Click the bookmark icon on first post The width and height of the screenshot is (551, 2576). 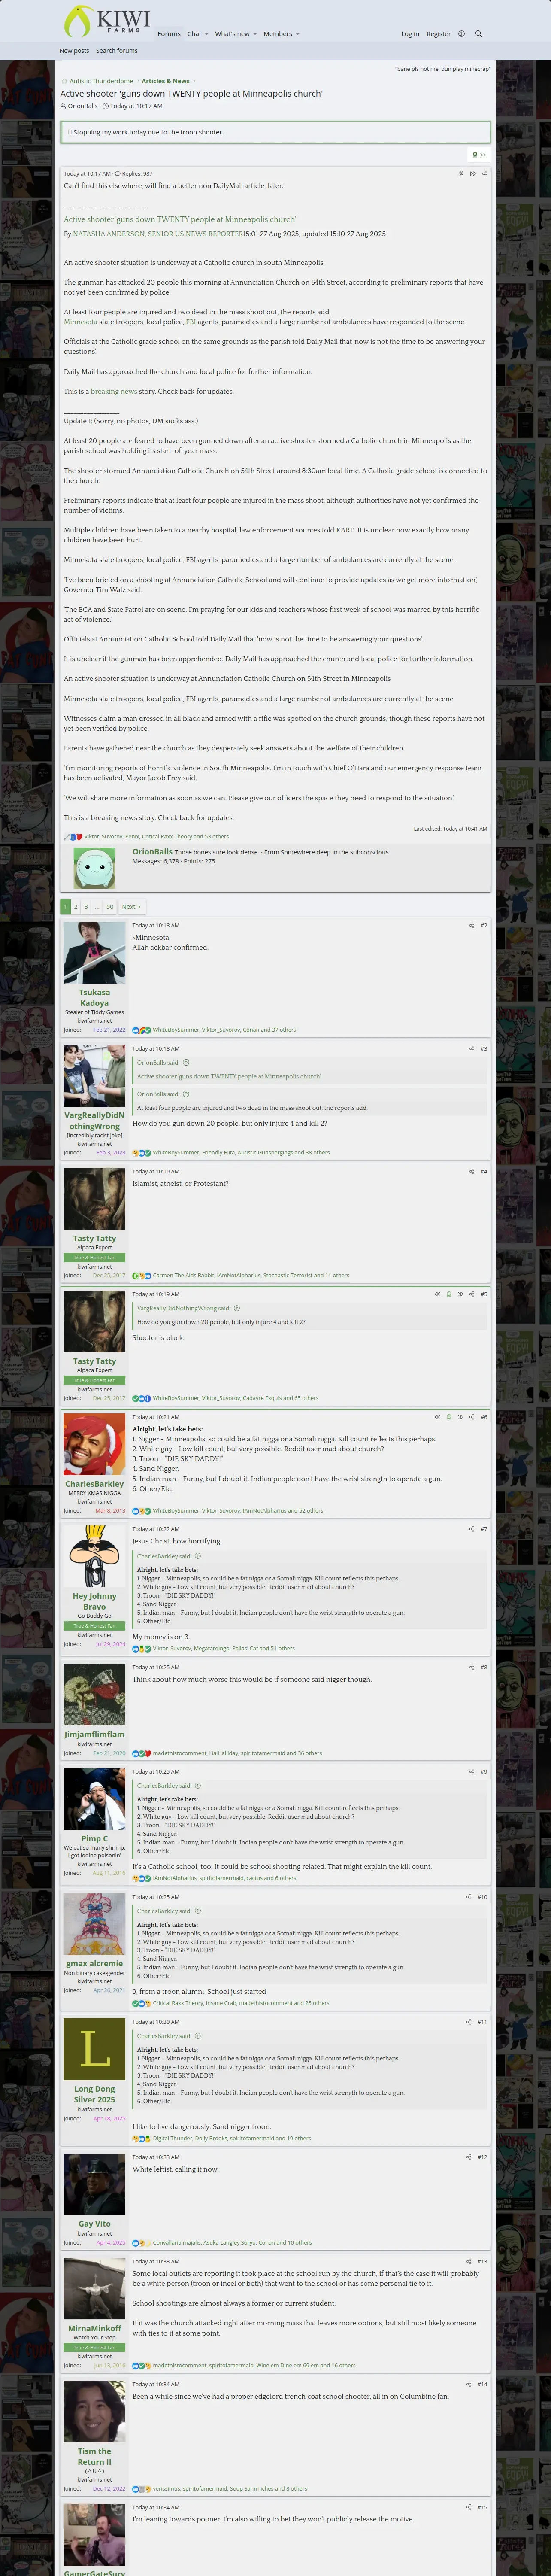(x=461, y=174)
